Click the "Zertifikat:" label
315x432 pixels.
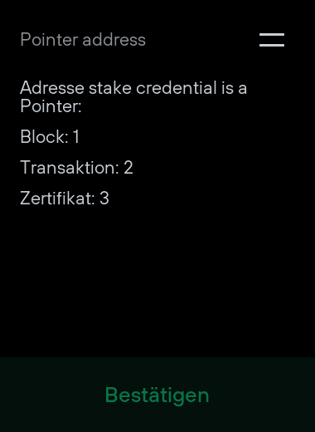coord(57,198)
